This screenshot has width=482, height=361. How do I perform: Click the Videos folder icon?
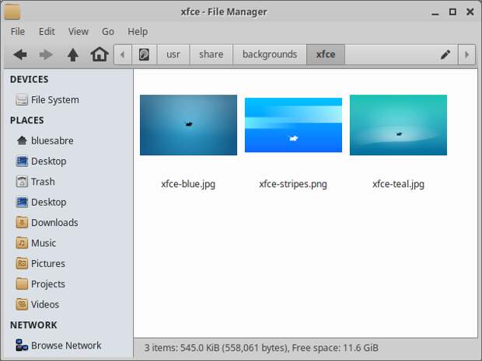click(x=22, y=304)
